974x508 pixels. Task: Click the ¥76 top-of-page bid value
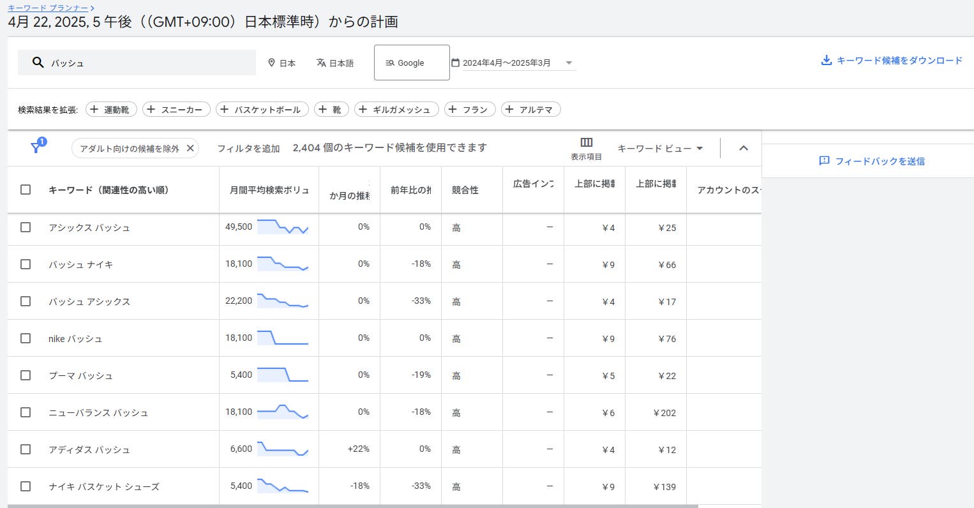tap(667, 339)
